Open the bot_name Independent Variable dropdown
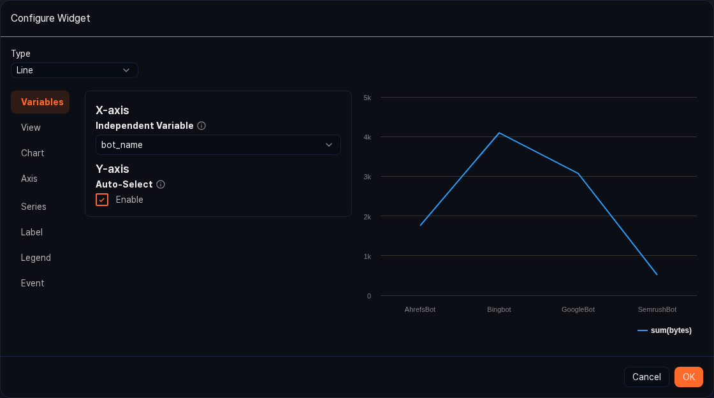 (x=218, y=145)
